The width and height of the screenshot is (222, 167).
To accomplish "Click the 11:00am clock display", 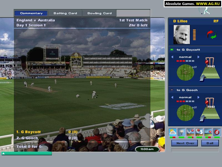I will pyautogui.click(x=147, y=149).
